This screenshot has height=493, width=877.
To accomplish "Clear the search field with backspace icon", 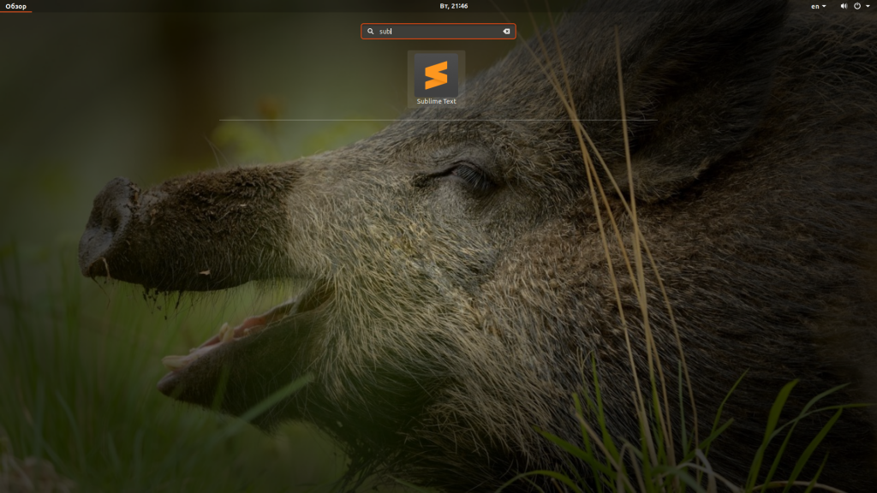I will [x=506, y=32].
